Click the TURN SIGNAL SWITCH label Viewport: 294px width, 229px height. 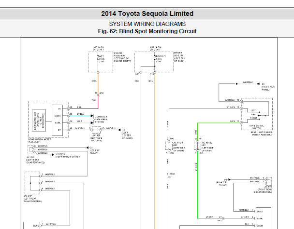pyautogui.click(x=256, y=127)
